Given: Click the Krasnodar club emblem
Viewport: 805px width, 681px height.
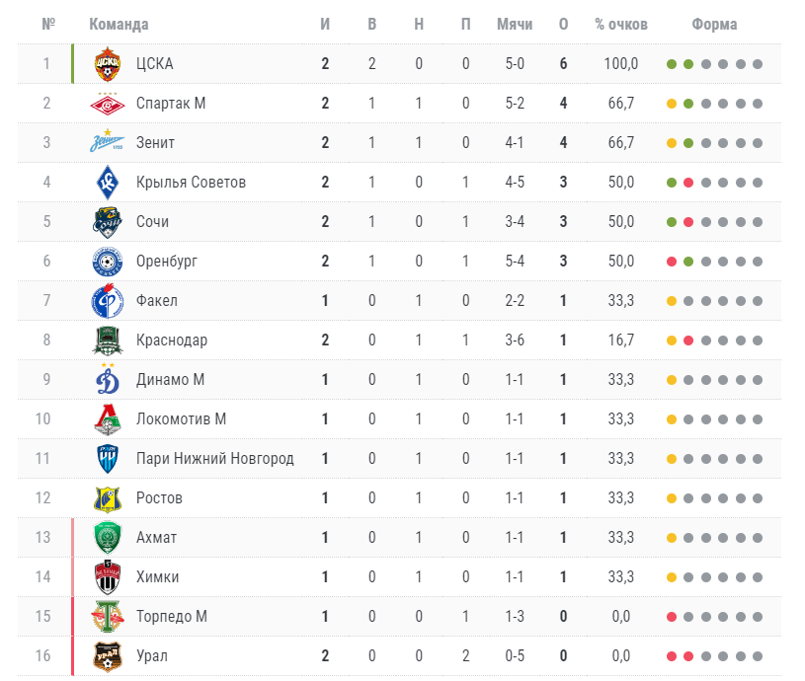Looking at the screenshot, I should tap(107, 340).
